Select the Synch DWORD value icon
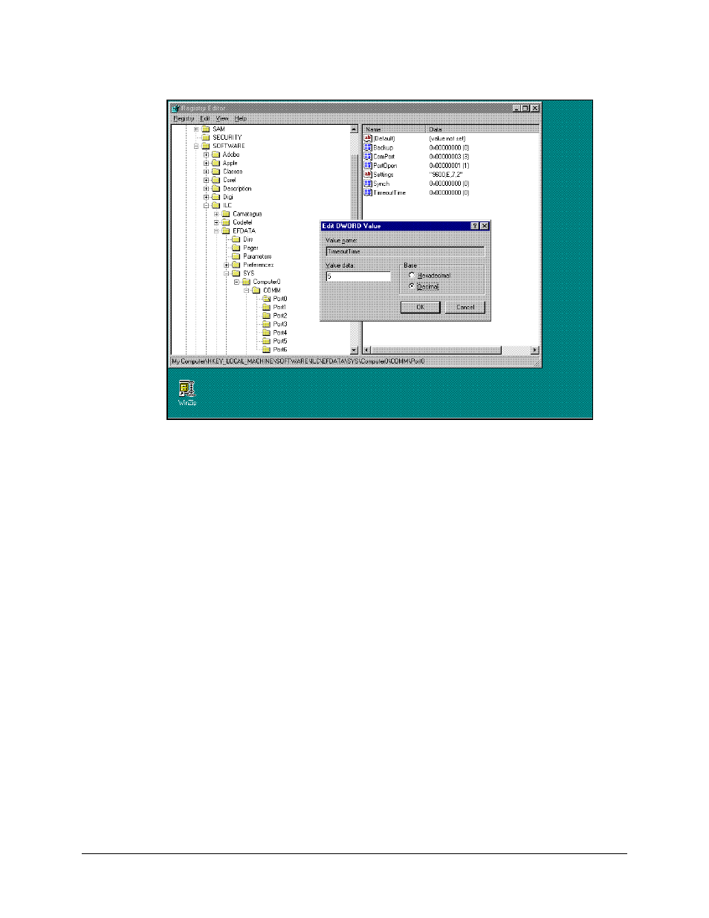 (x=367, y=183)
